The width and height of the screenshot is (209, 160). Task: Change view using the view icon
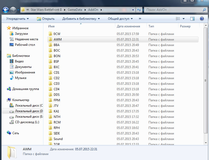(x=178, y=19)
